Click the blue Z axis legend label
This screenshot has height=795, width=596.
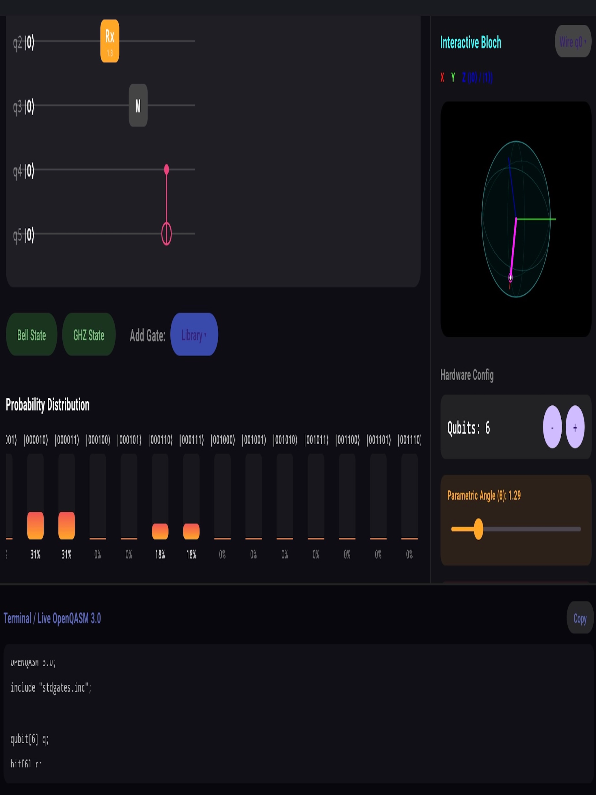coord(477,77)
